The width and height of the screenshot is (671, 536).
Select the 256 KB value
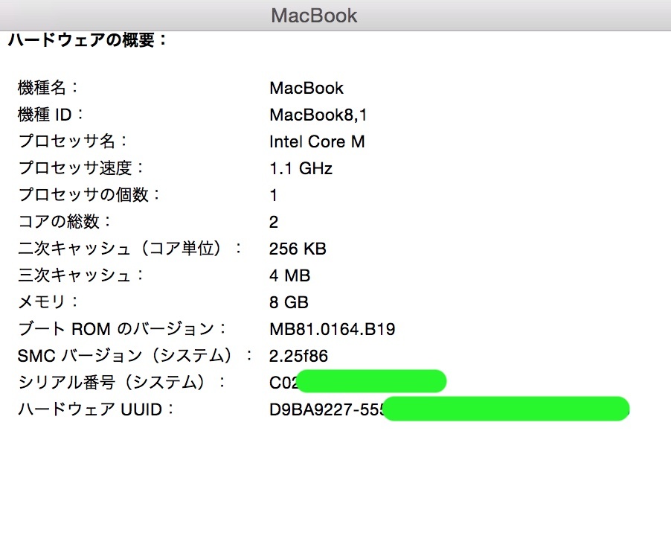click(x=298, y=249)
